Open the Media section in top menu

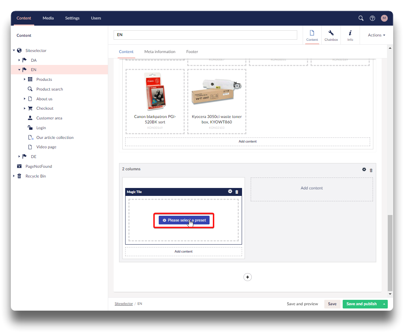(48, 18)
